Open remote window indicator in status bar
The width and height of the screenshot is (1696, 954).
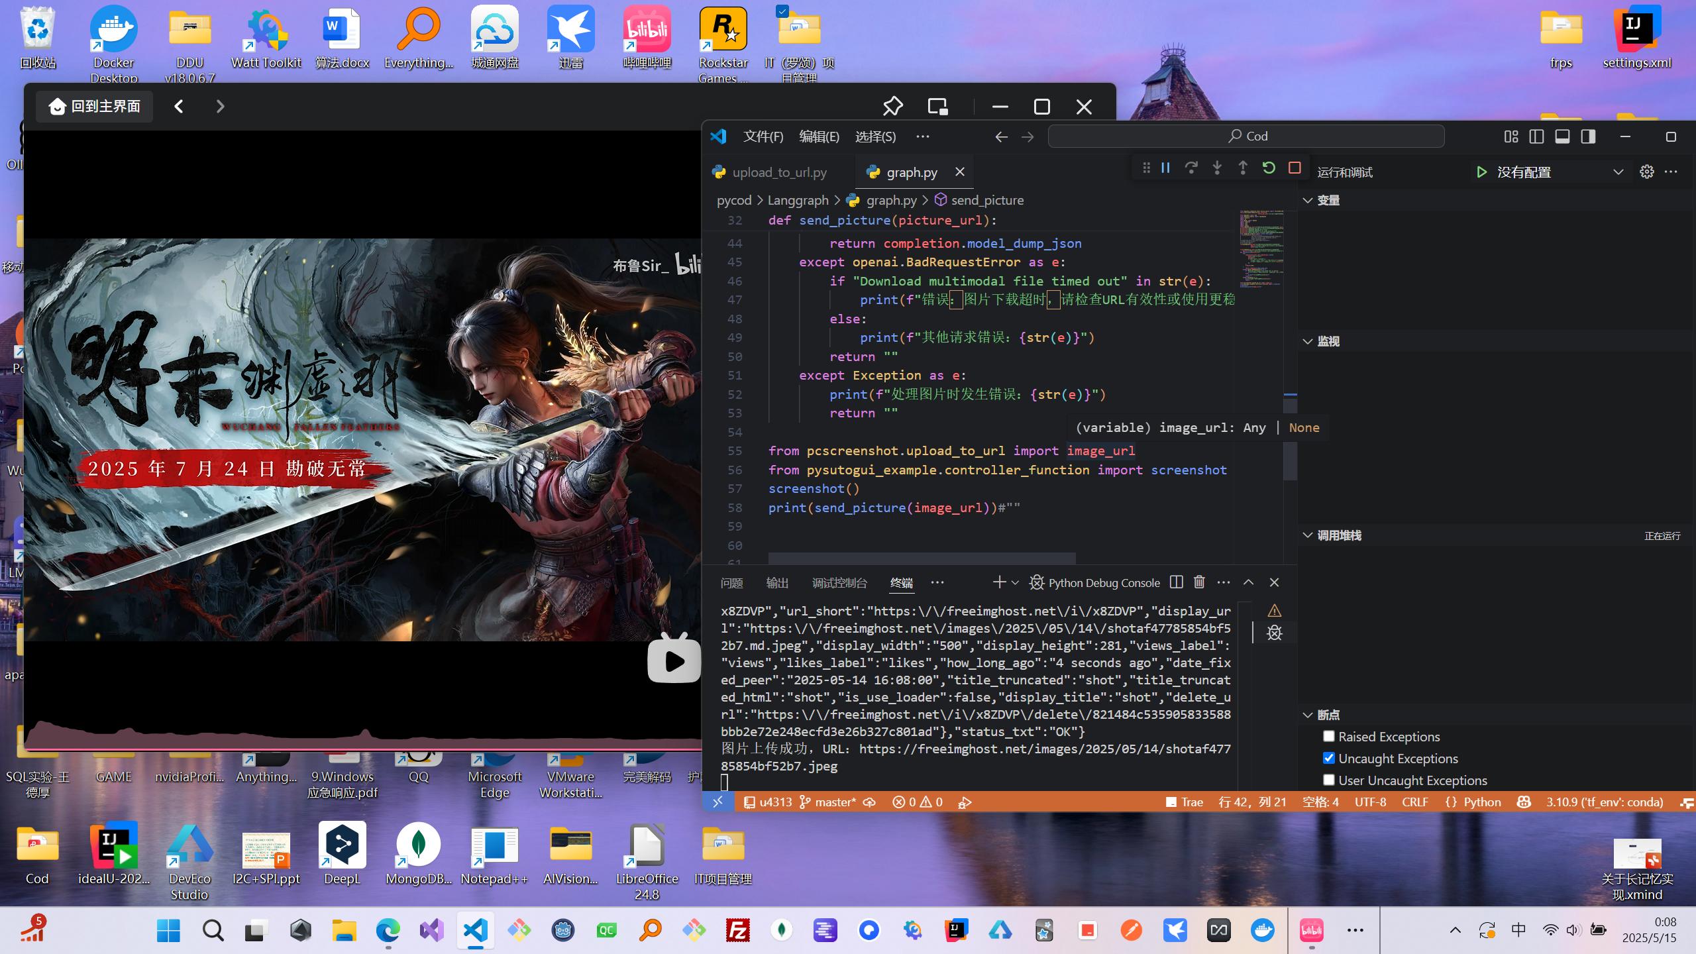click(x=717, y=802)
